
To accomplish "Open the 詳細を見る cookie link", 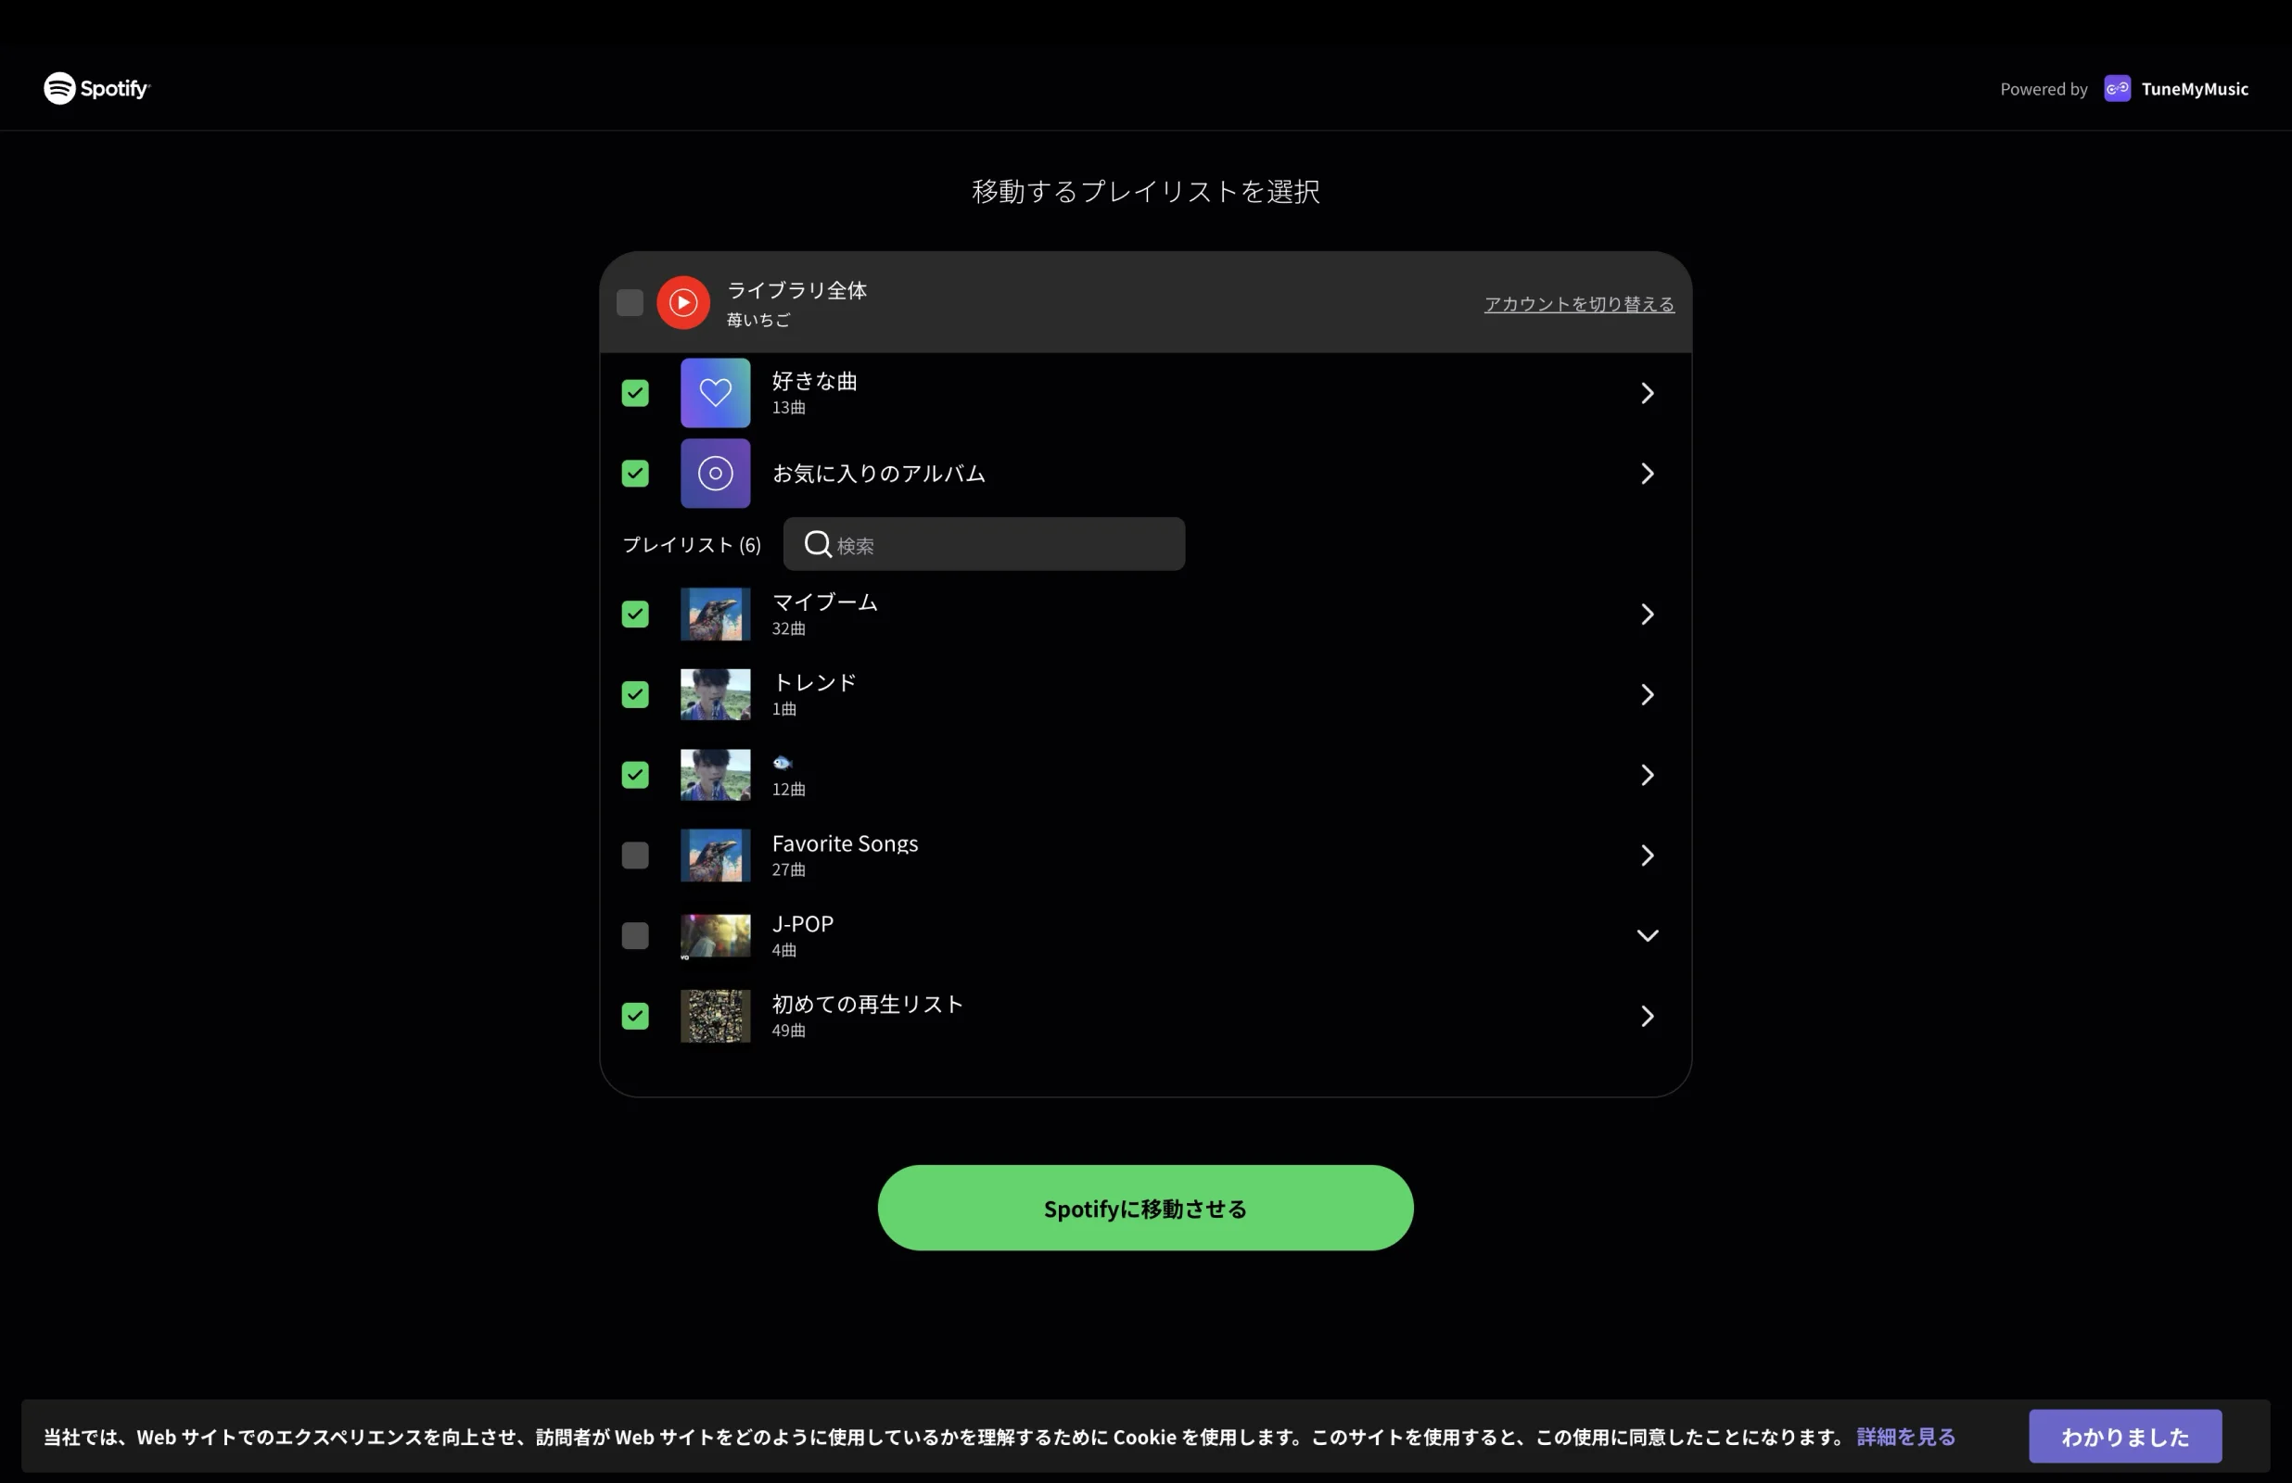I will pyautogui.click(x=1905, y=1437).
